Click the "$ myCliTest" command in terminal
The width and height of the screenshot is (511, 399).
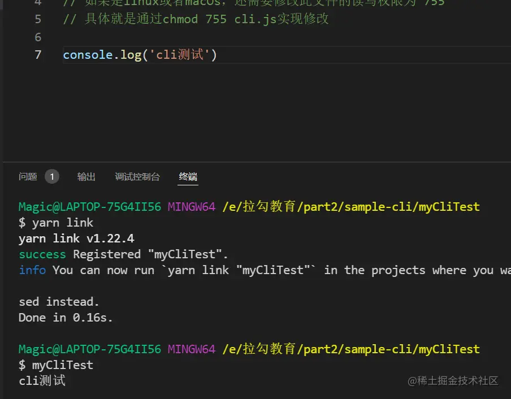[x=56, y=365]
